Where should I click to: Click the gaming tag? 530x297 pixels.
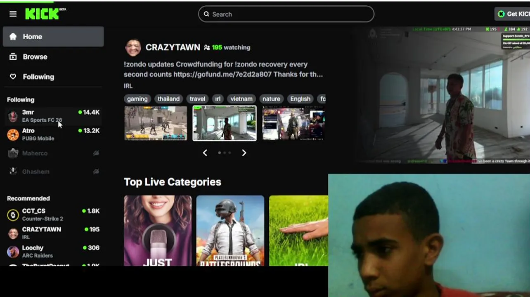[x=137, y=99]
